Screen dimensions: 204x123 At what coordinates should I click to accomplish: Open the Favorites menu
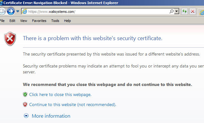click(39, 21)
